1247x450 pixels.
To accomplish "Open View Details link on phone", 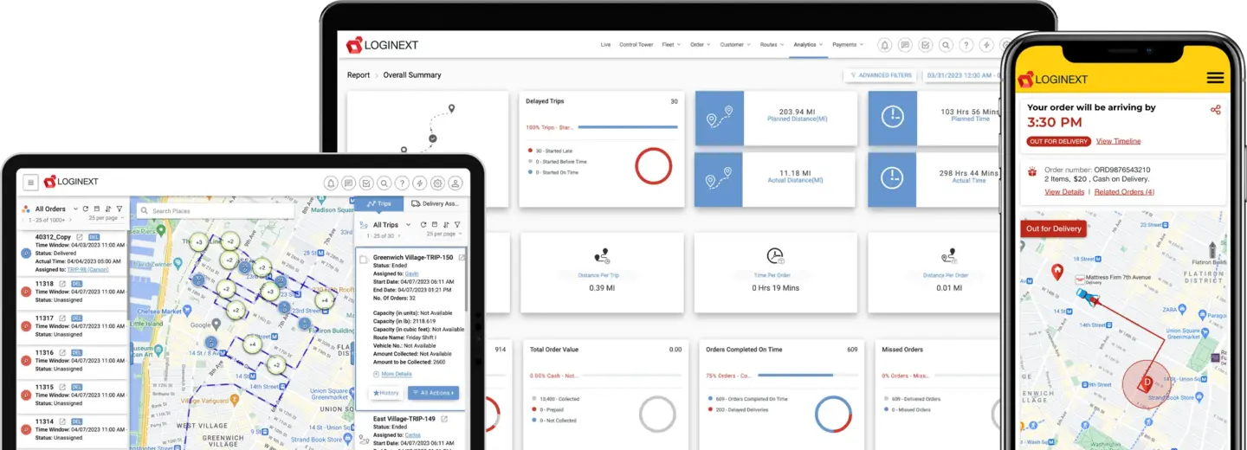I will coord(1064,191).
